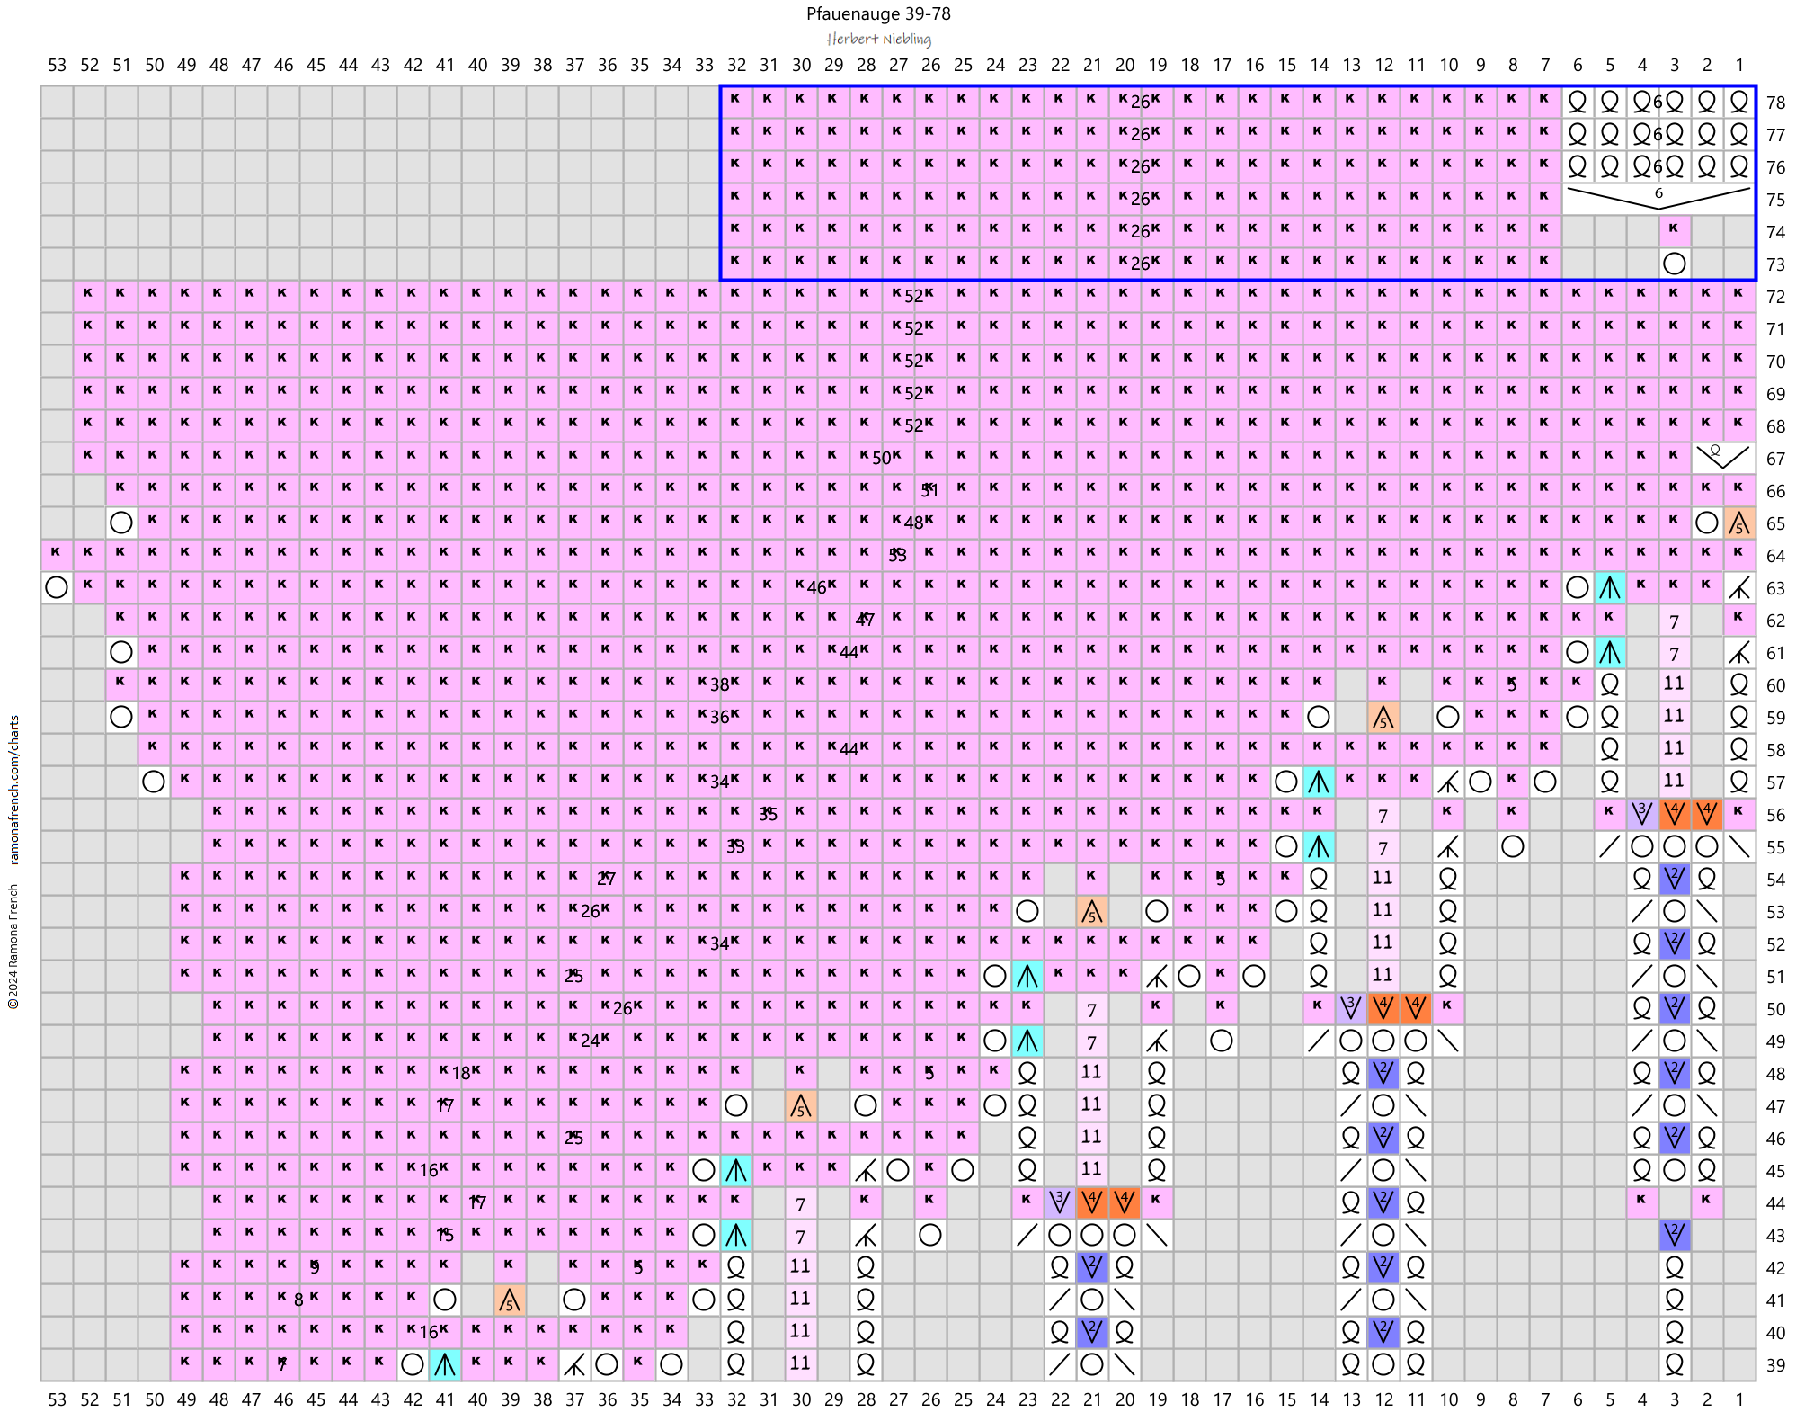Viewport: 1796px width, 1421px height.
Task: Select the yarn over circle in column 53
Action: (57, 588)
